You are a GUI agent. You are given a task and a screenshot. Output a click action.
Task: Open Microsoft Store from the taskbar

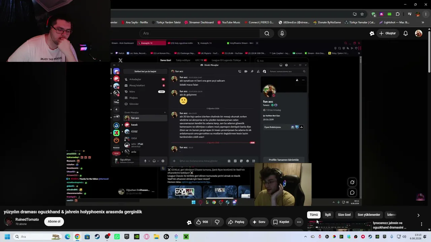click(x=87, y=237)
